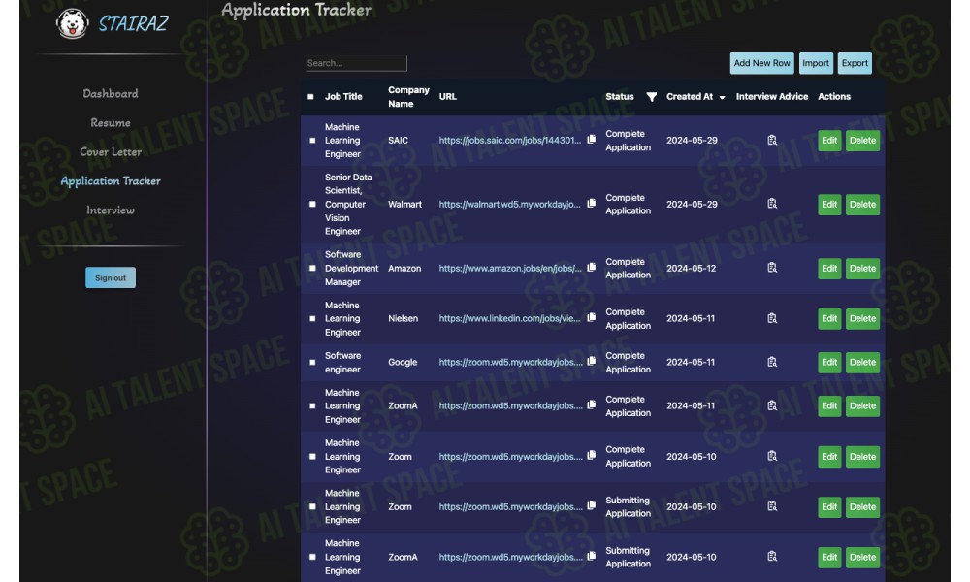Viewport: 970px width, 582px height.
Task: Open interview advice for Google row
Action: [772, 362]
